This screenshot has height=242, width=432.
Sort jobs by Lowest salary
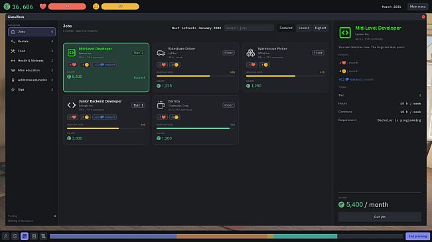tap(304, 28)
